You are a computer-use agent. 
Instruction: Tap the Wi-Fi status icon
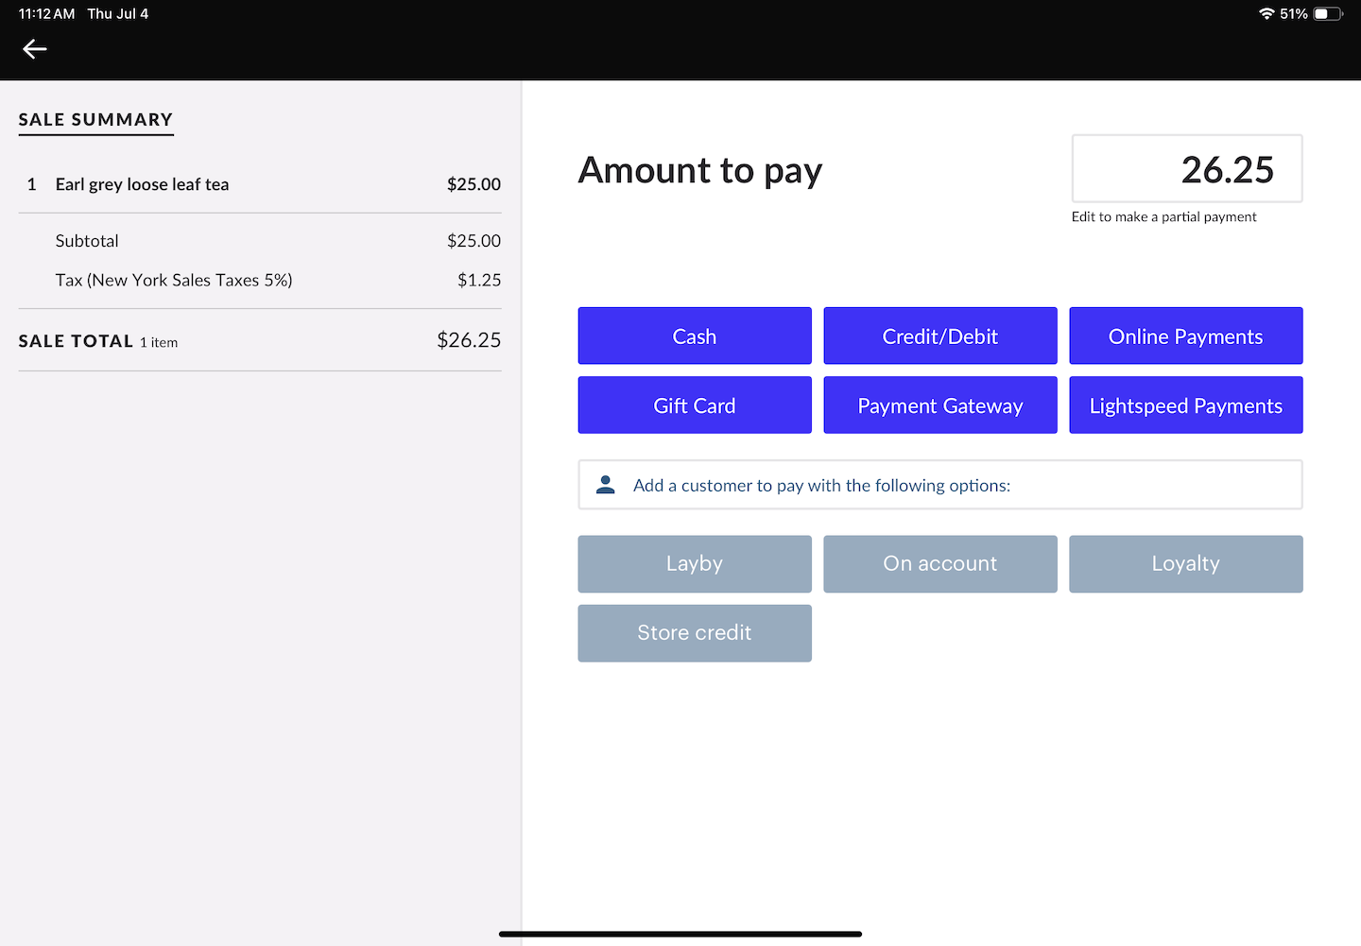pos(1266,14)
